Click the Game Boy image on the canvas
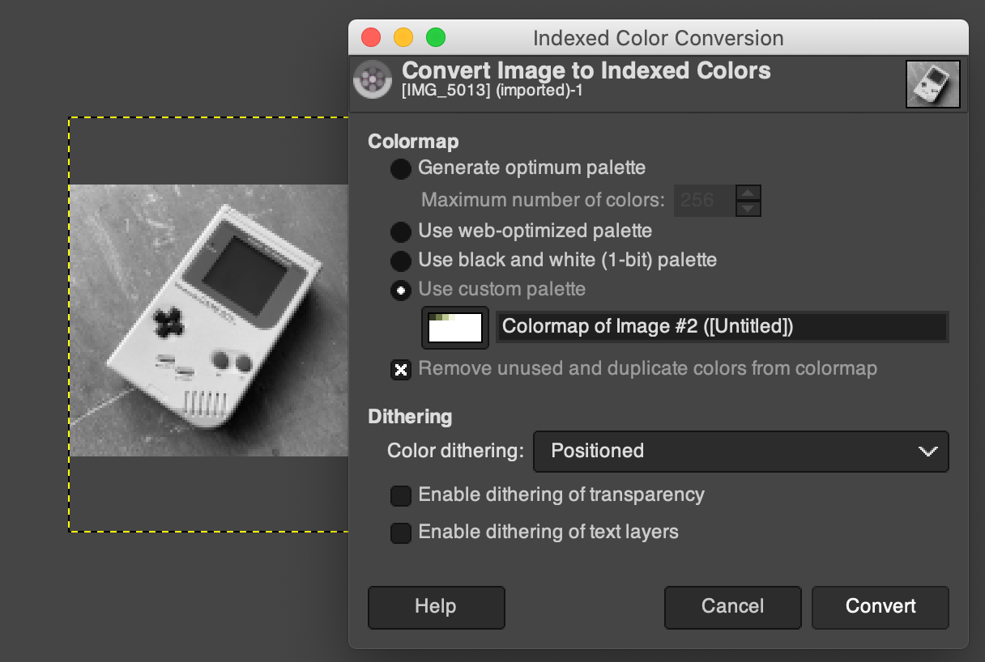Screen dimensions: 985x662 pyautogui.click(x=209, y=320)
